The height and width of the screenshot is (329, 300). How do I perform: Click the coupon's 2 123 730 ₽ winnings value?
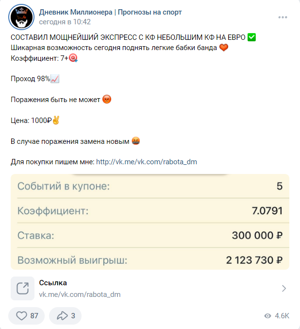point(254,260)
